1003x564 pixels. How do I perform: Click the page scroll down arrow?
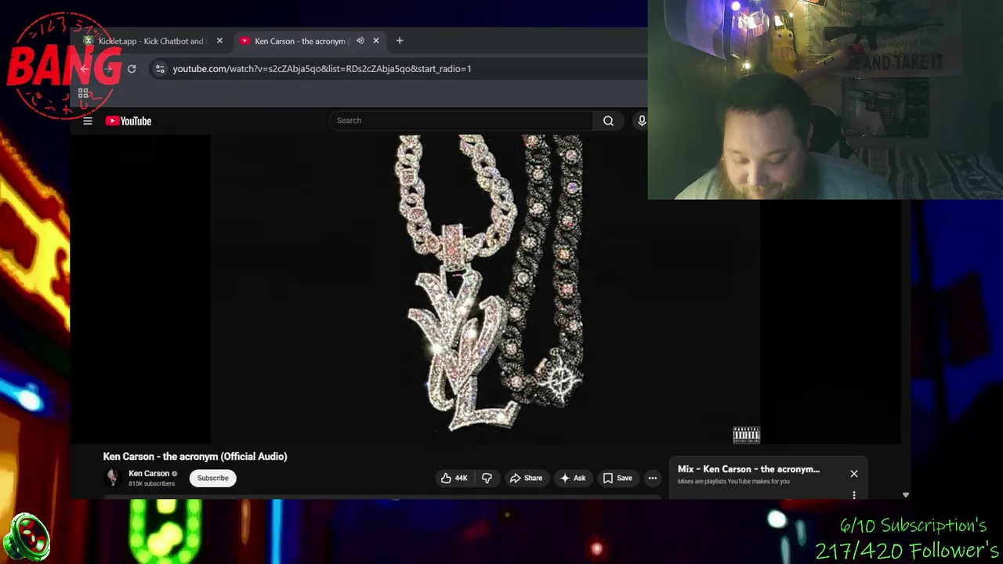tap(906, 495)
